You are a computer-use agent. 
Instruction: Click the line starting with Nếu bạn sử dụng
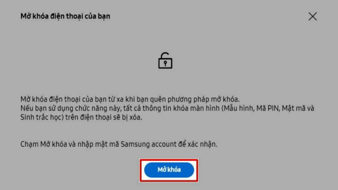click(167, 108)
